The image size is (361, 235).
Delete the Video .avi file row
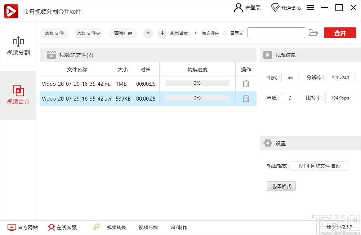(246, 98)
